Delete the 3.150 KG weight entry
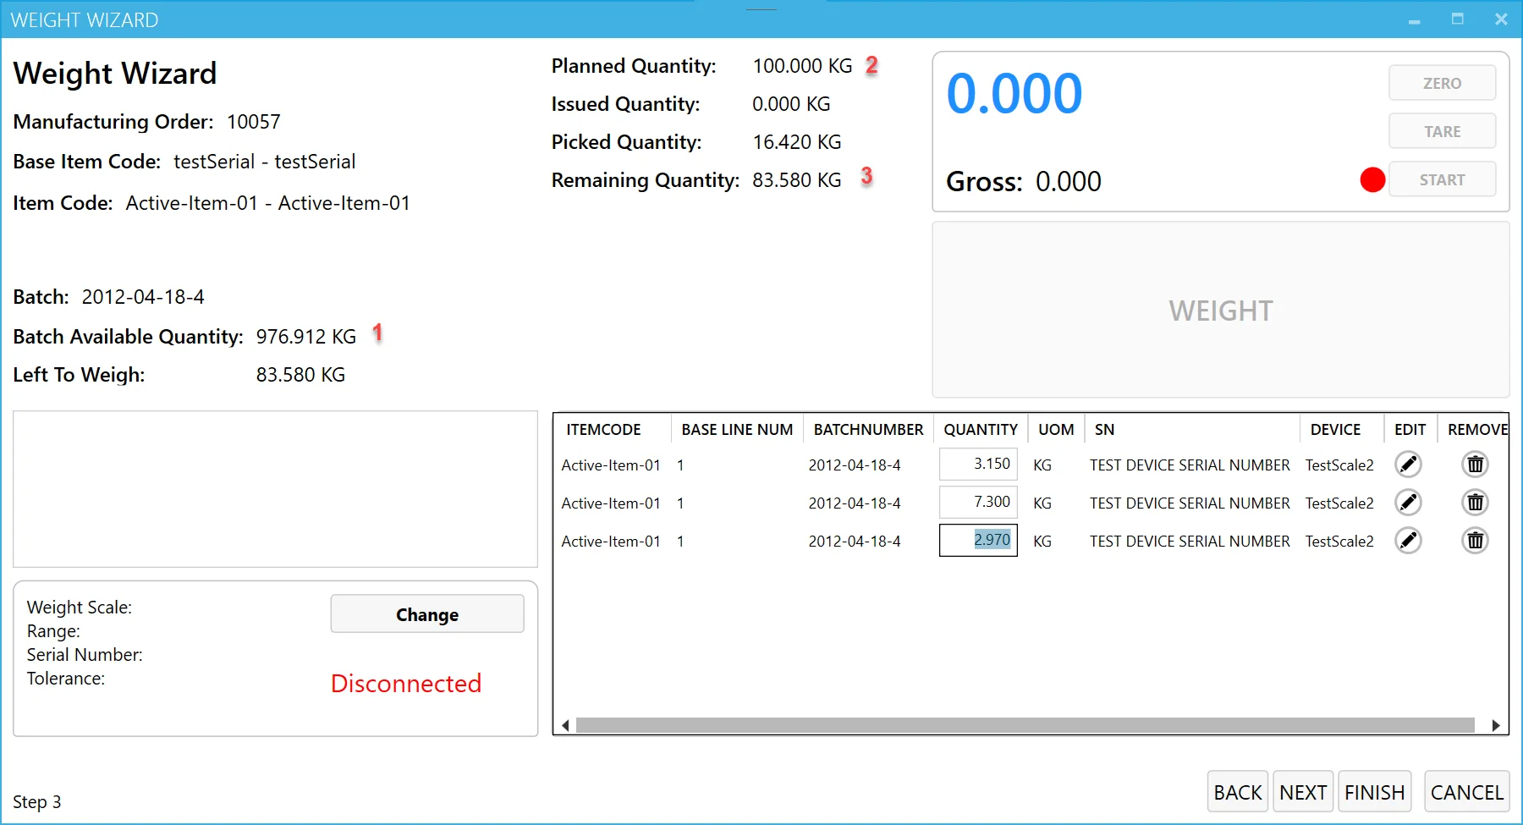The height and width of the screenshot is (825, 1523). 1475,465
